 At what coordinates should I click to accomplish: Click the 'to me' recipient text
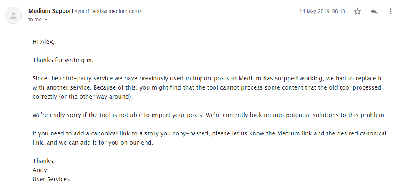[x=35, y=20]
